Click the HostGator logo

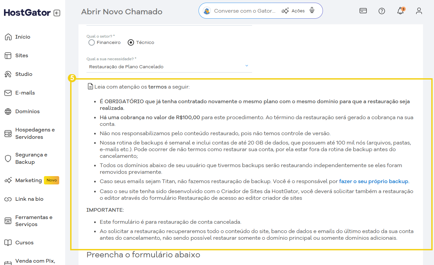click(27, 13)
